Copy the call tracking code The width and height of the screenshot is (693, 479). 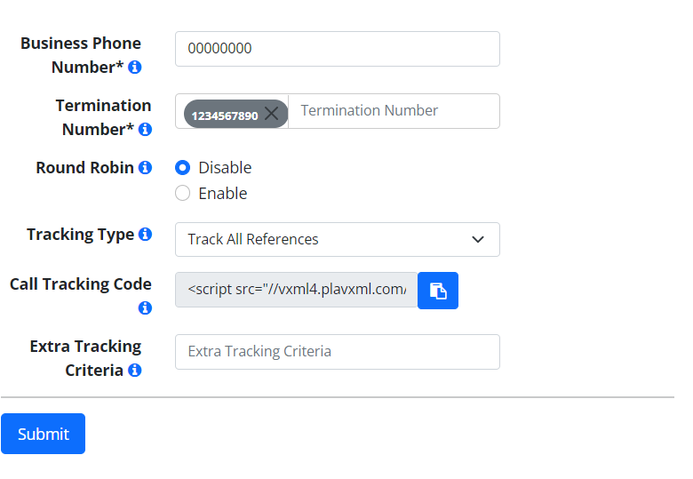click(x=438, y=291)
